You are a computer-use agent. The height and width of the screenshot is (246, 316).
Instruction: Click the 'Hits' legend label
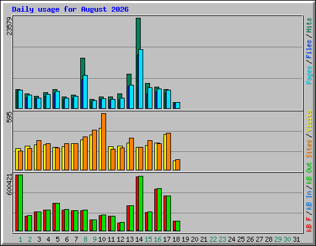pos(309,25)
